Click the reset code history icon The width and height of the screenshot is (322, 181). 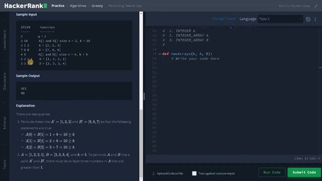pyautogui.click(x=308, y=19)
